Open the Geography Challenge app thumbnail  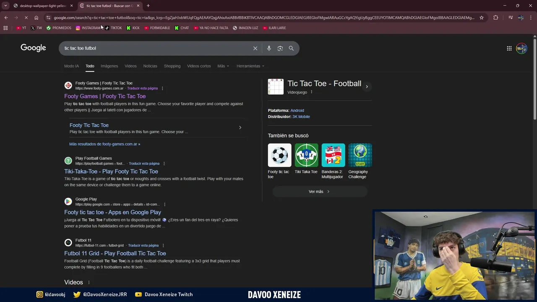point(360,155)
